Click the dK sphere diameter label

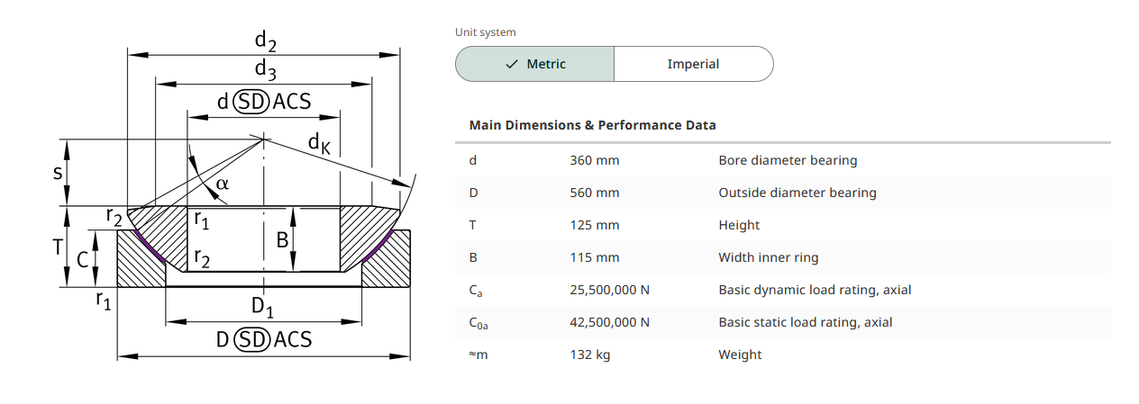[x=319, y=142]
